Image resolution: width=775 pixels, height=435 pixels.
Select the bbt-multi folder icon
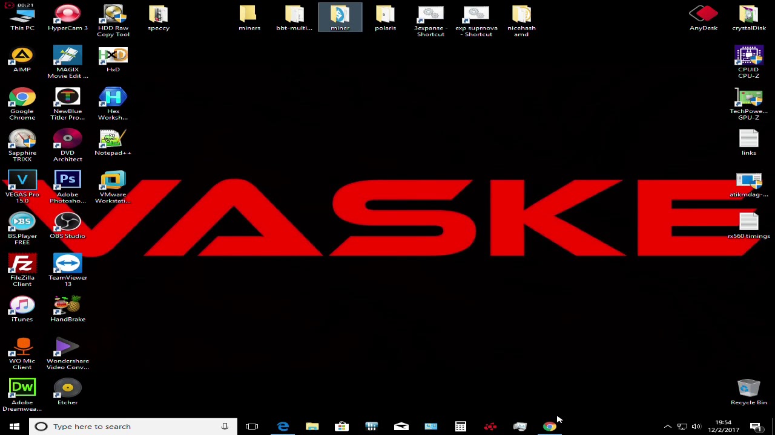point(294,18)
